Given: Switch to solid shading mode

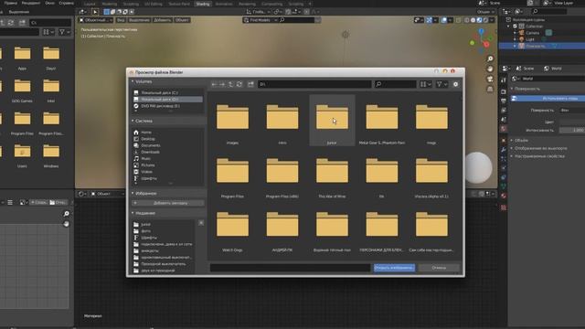Looking at the screenshot, I should click(x=473, y=20).
